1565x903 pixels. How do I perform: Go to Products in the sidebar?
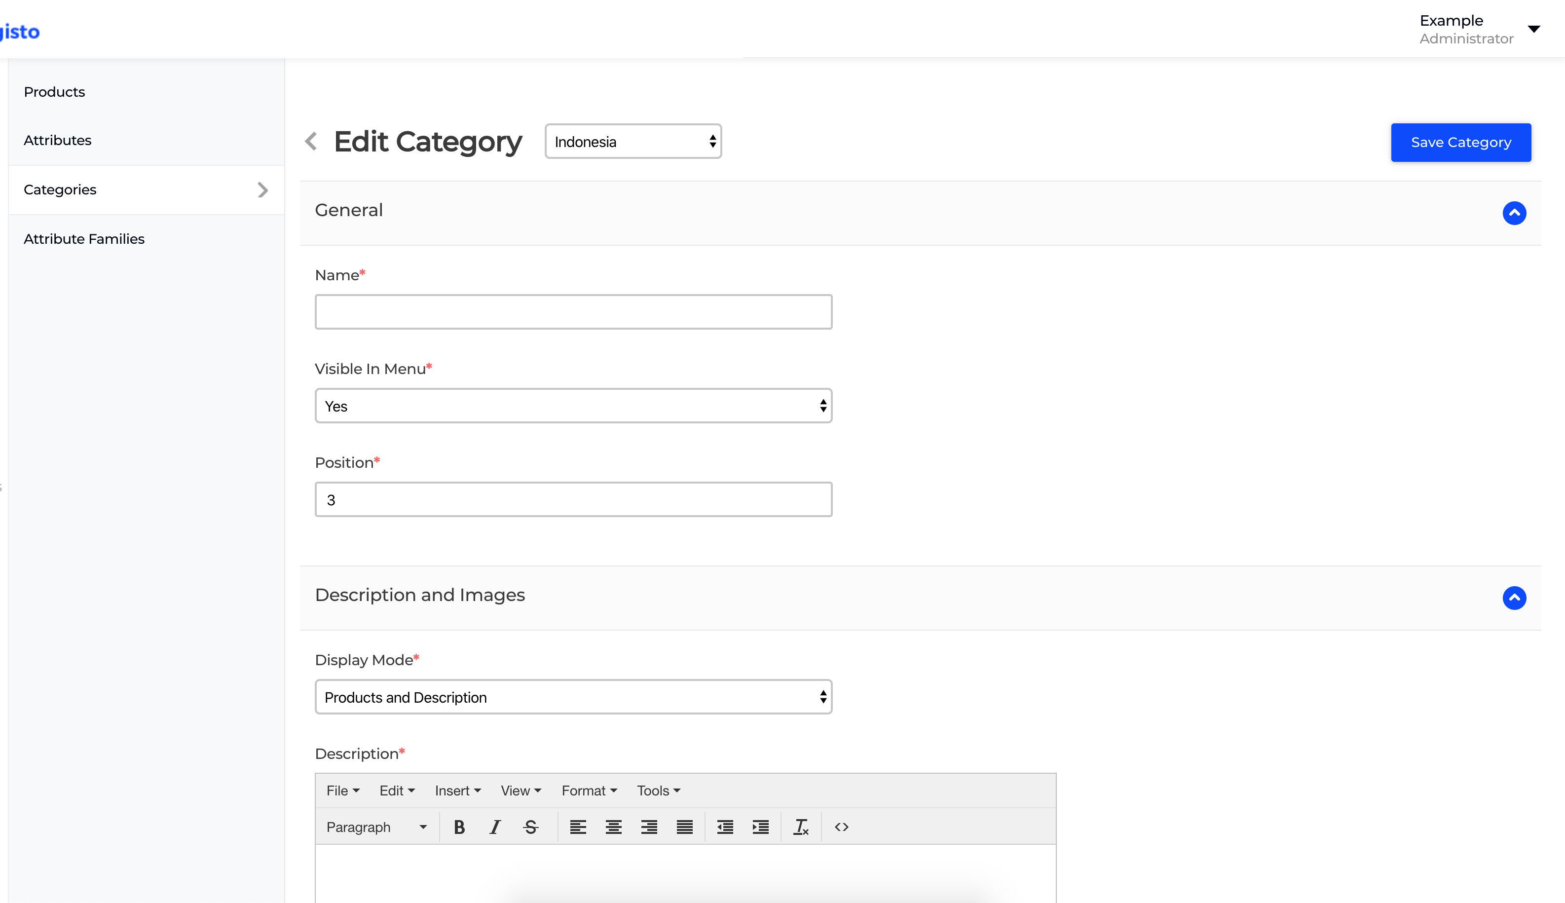point(55,92)
